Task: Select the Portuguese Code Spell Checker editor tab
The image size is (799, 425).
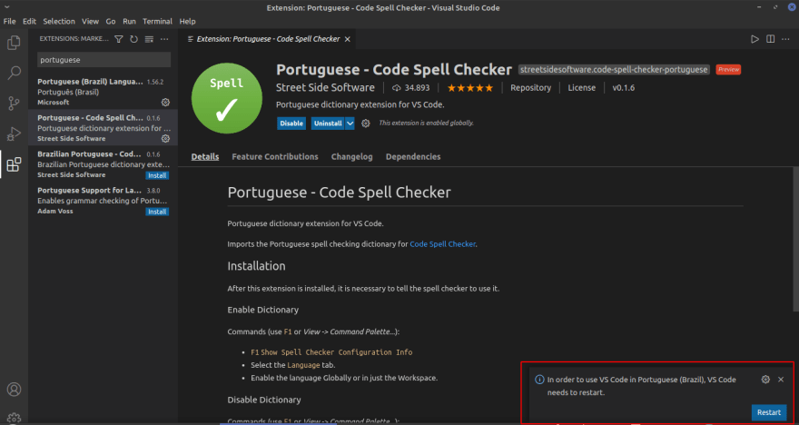Action: [268, 39]
